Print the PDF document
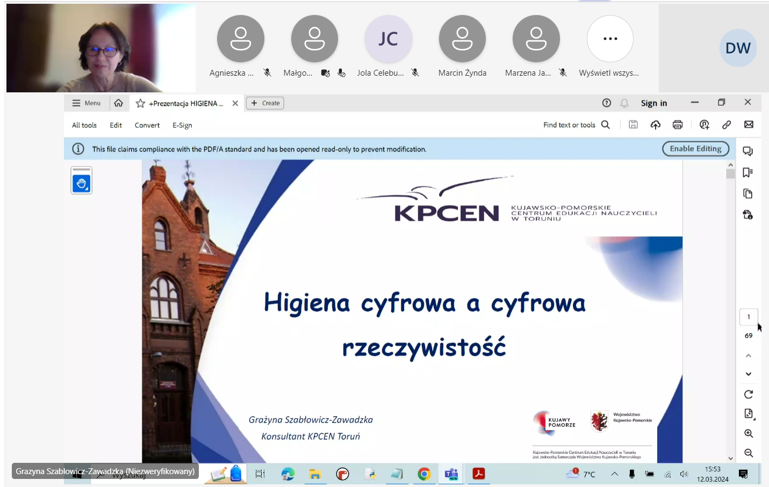The image size is (769, 487). [678, 125]
